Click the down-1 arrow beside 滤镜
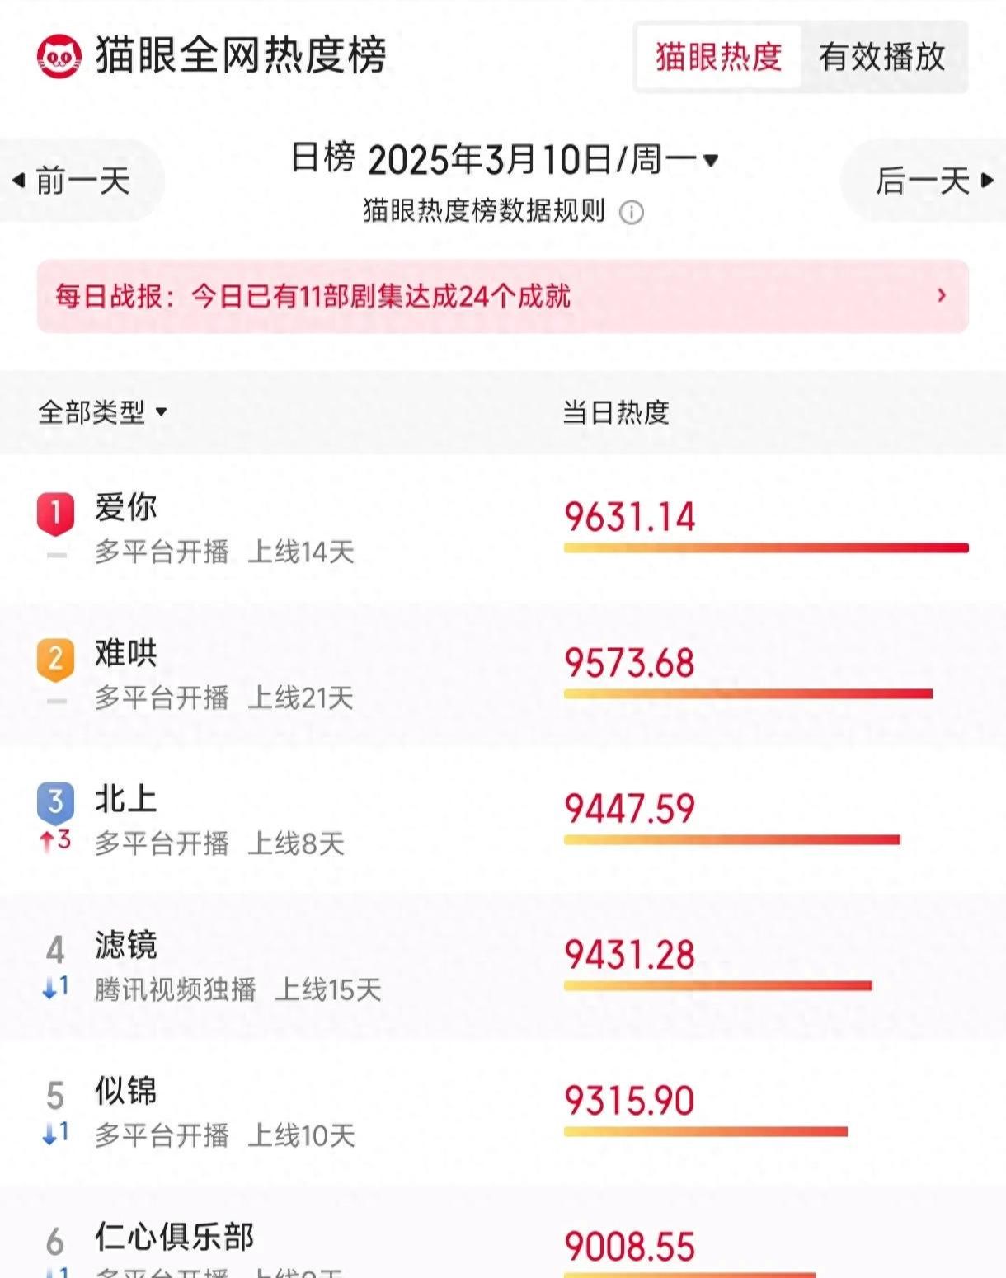1006x1278 pixels. tap(49, 987)
